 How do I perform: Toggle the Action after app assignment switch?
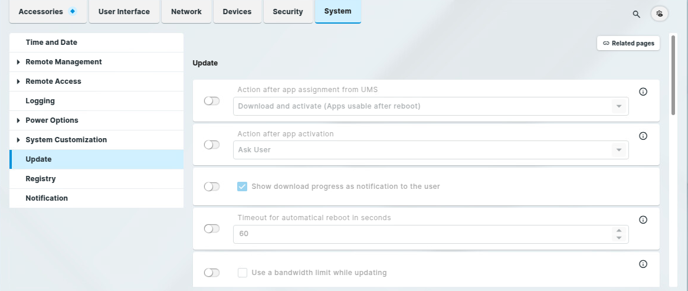pyautogui.click(x=212, y=101)
